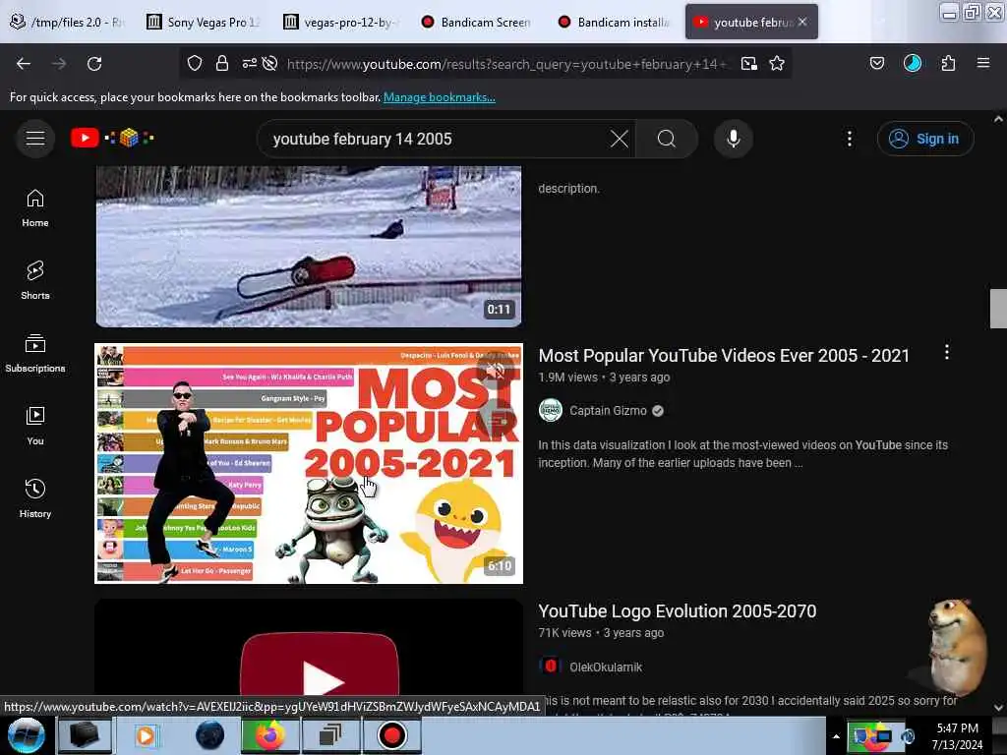The image size is (1007, 755).
Task: Click the padlock site security icon
Action: click(222, 64)
